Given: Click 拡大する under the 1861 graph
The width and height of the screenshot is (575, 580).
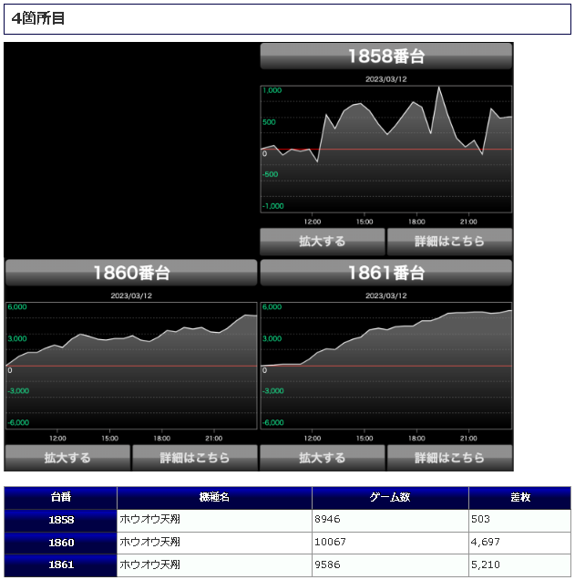Looking at the screenshot, I should click(x=323, y=458).
